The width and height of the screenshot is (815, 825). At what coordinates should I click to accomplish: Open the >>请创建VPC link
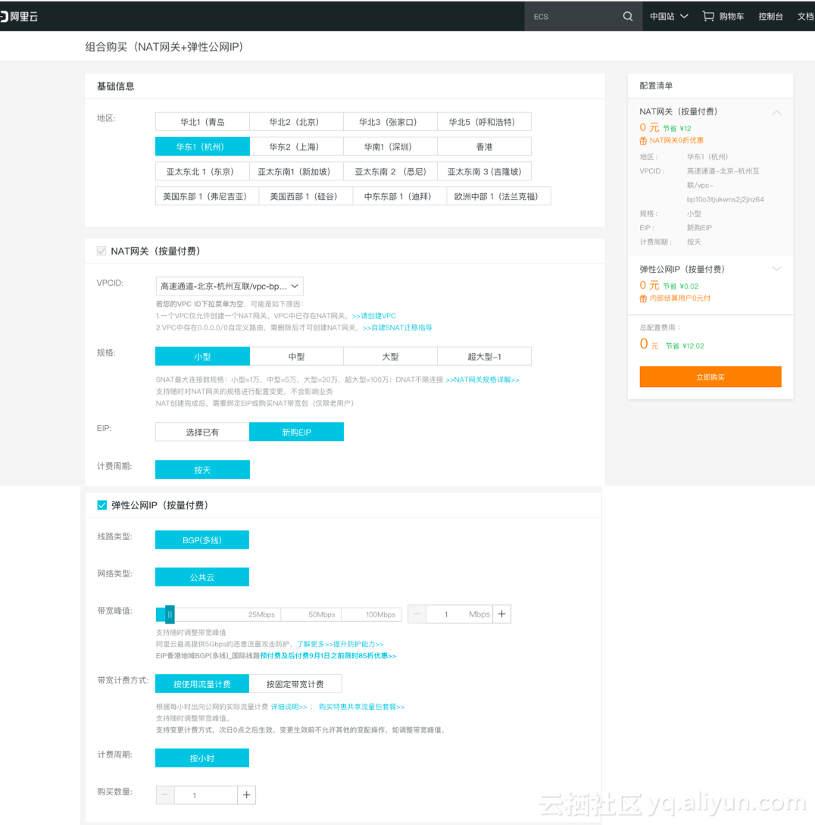374,316
